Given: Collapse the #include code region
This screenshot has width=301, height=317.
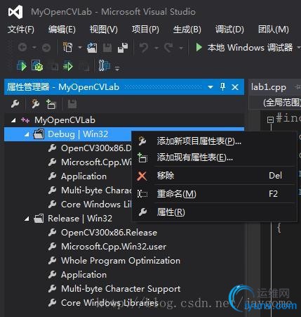Looking at the screenshot, I should point(270,119).
